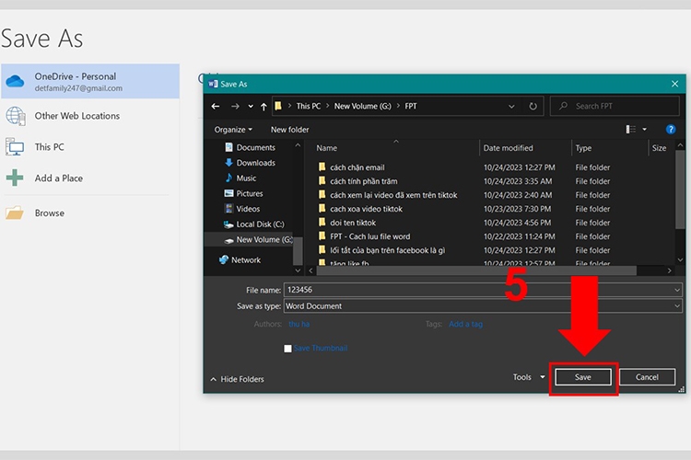Sort files by the Name column
The width and height of the screenshot is (691, 460).
(326, 148)
